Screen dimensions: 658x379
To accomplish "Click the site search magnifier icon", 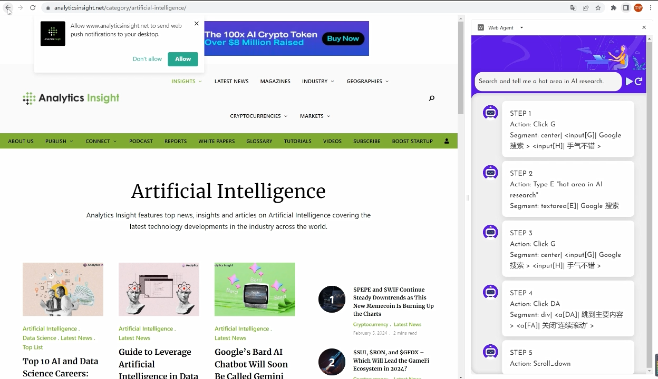I will [x=432, y=98].
